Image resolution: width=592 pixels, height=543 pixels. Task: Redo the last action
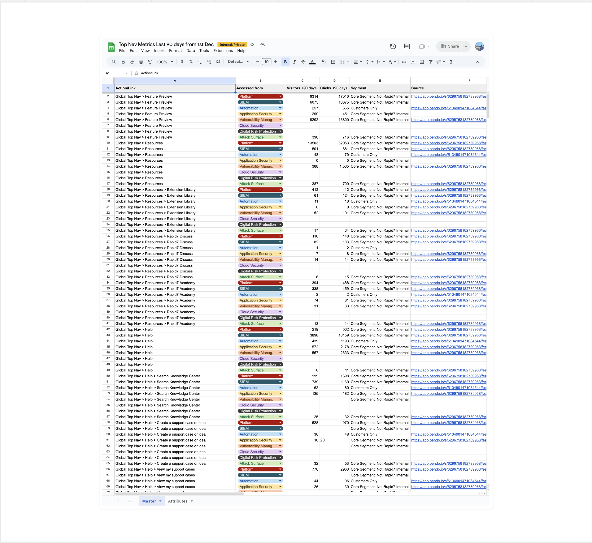[132, 62]
